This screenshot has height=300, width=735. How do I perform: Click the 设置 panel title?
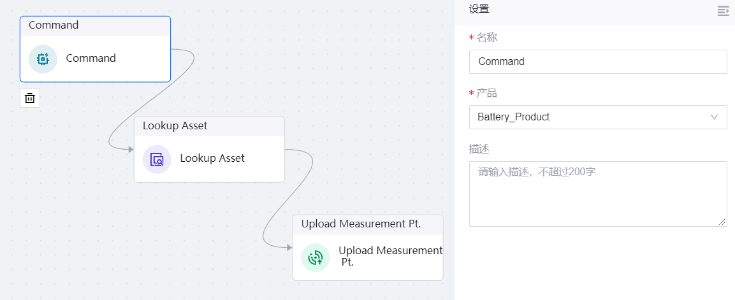[479, 10]
